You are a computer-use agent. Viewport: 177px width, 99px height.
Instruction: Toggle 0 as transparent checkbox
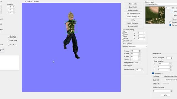click(170, 25)
